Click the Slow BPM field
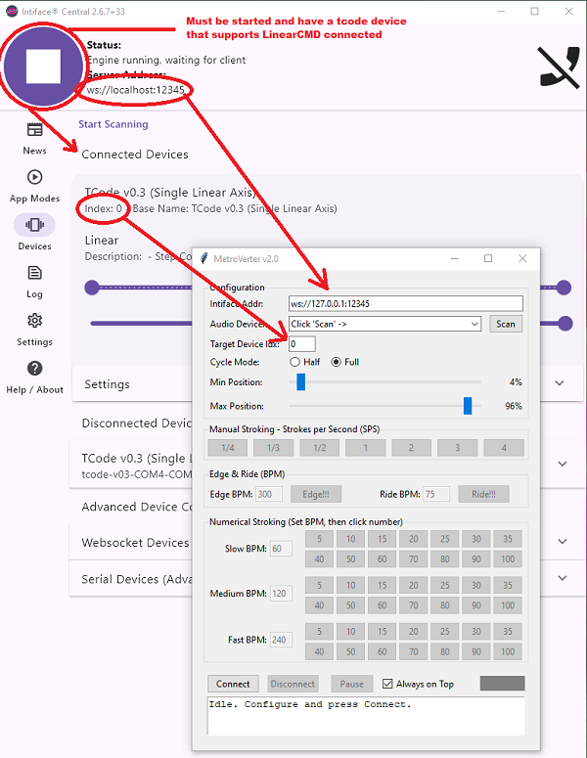The image size is (587, 758). (x=281, y=549)
